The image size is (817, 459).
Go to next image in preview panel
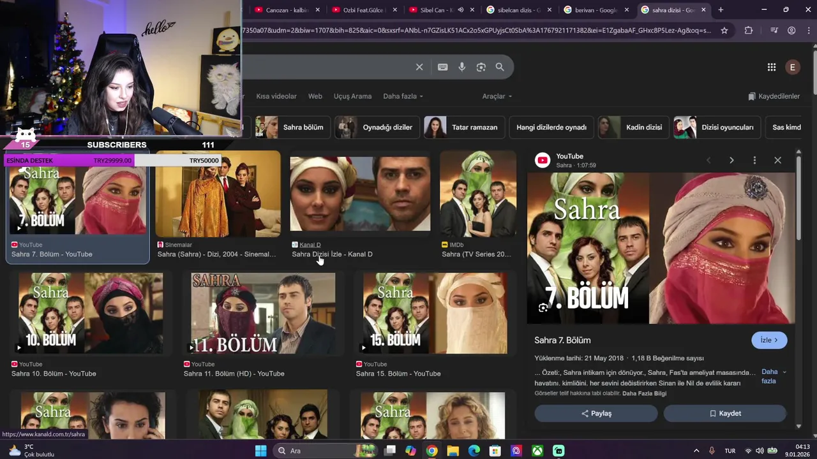click(731, 160)
